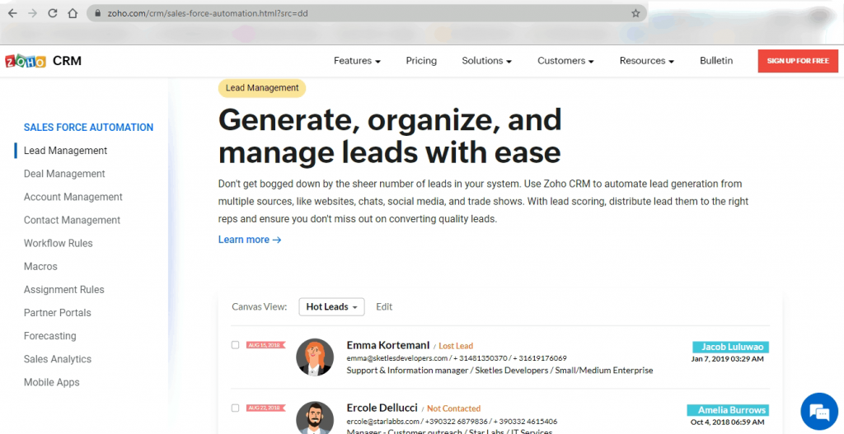Click the Lead Management yellow tag
Viewport: 844px width, 434px height.
point(261,88)
